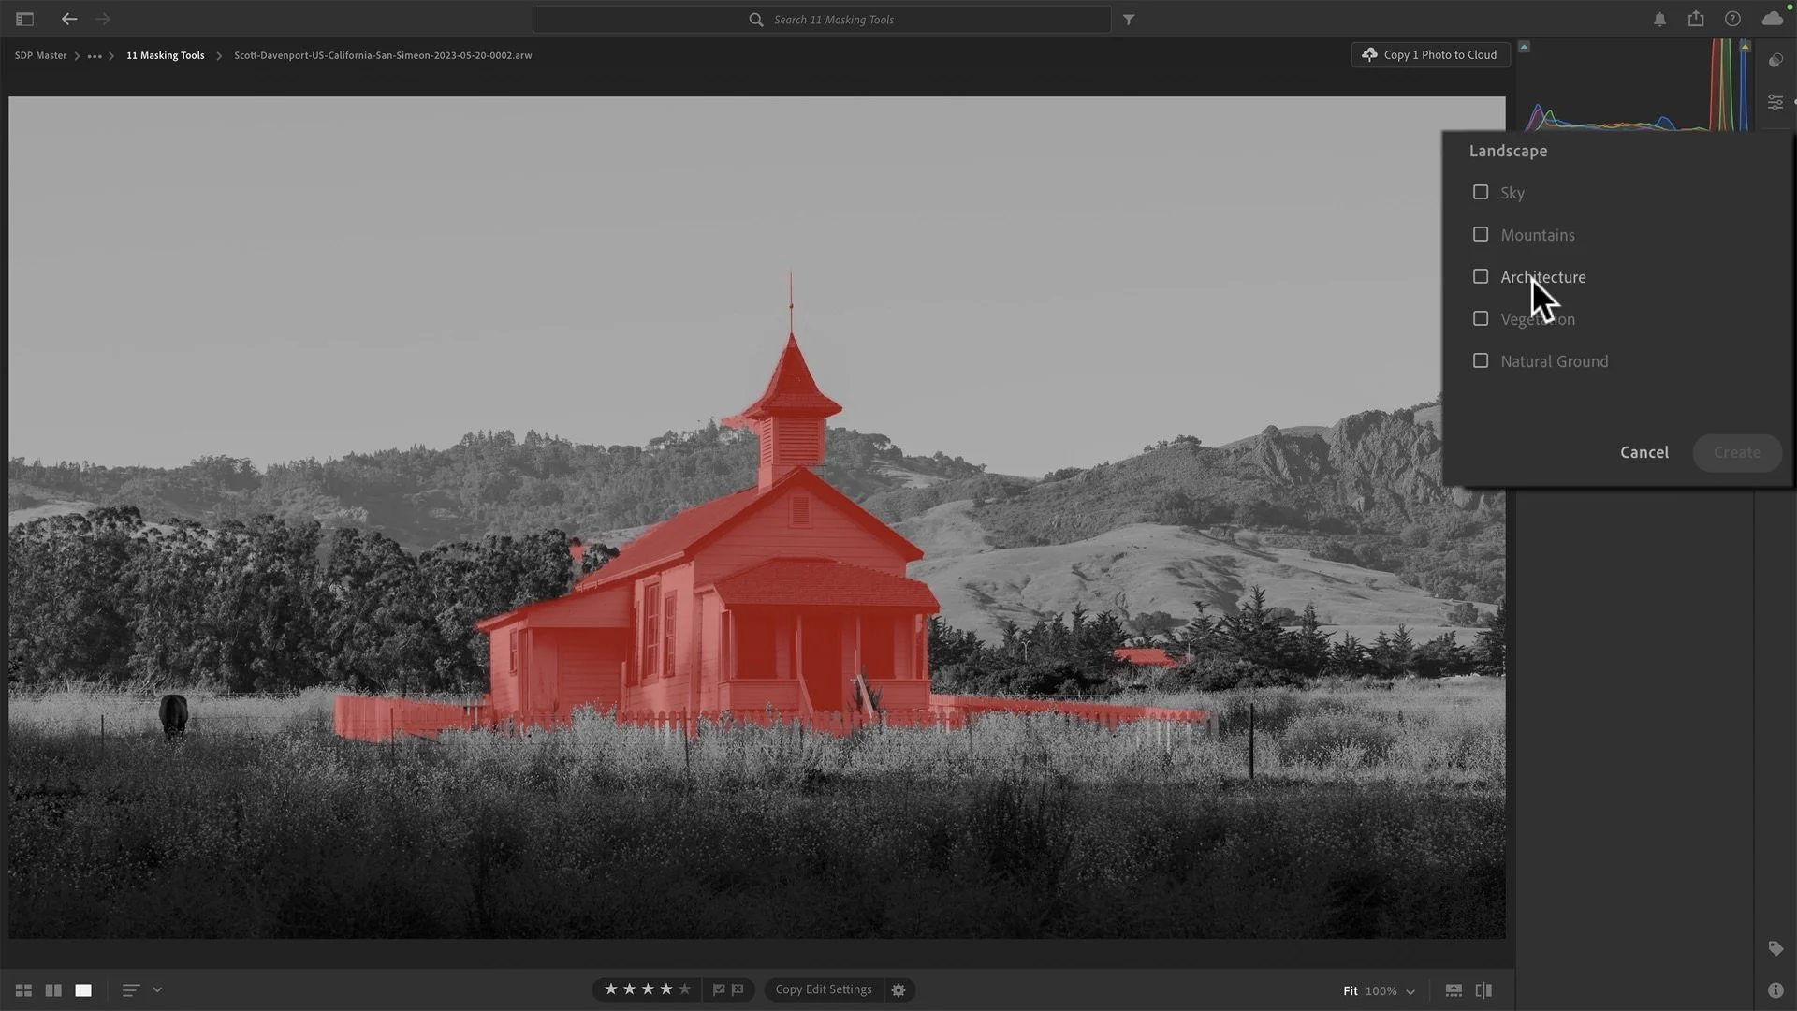Open the help question mark icon

1732,19
